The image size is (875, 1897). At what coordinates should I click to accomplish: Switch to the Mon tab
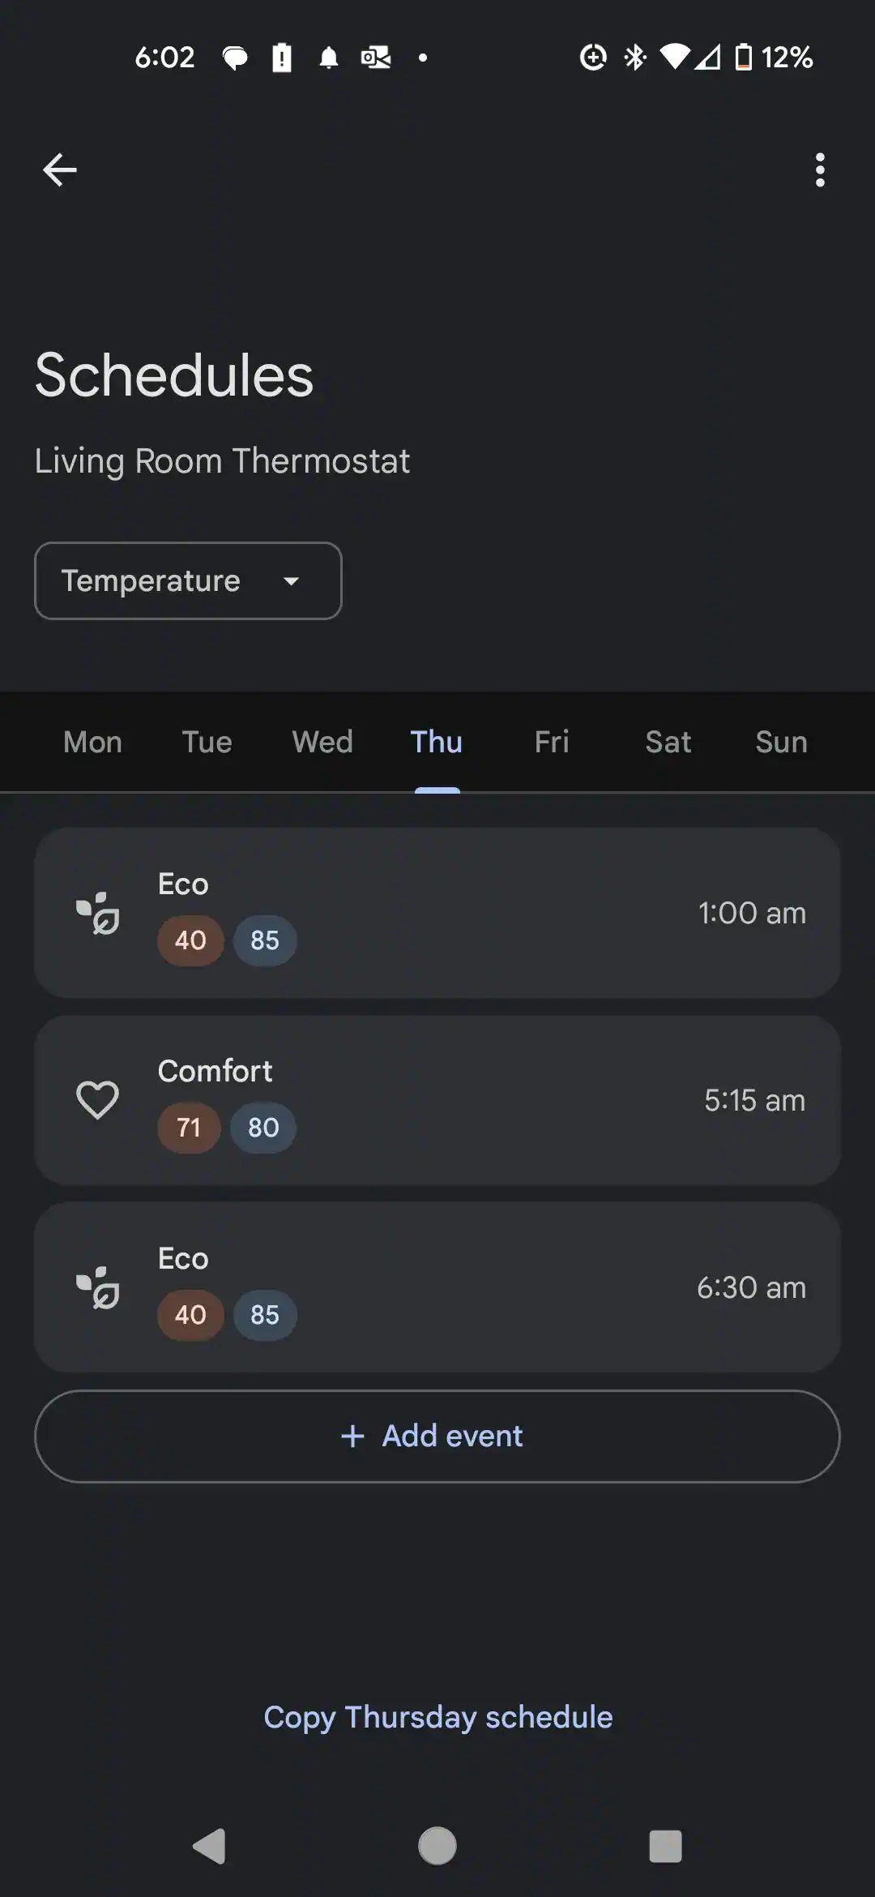coord(93,742)
